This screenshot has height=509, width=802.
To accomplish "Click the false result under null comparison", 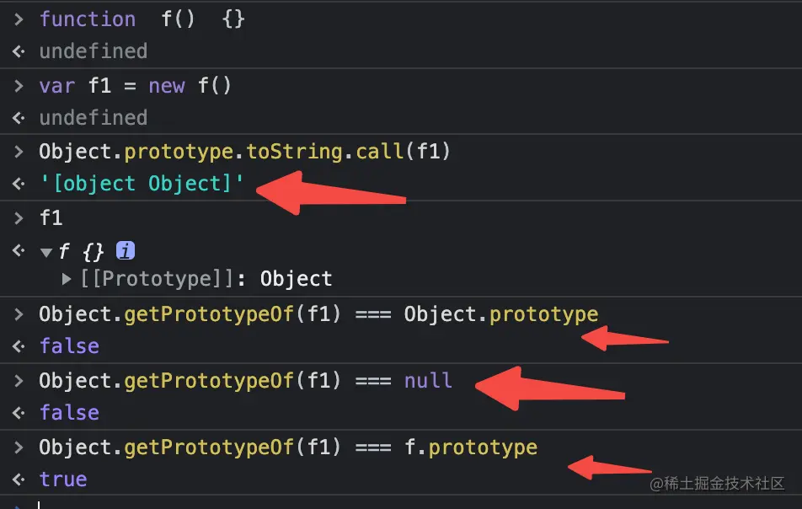I will 69,413.
